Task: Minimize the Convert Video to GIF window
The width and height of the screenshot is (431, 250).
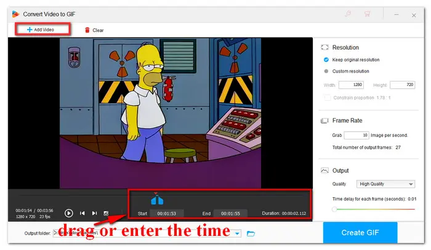Action: pyautogui.click(x=397, y=15)
